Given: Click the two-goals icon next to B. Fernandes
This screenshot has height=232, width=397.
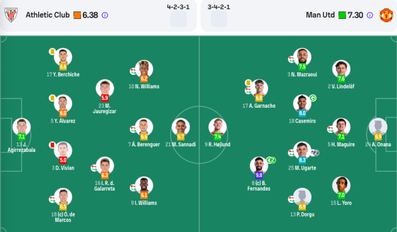Looking at the screenshot, I should pyautogui.click(x=271, y=160).
